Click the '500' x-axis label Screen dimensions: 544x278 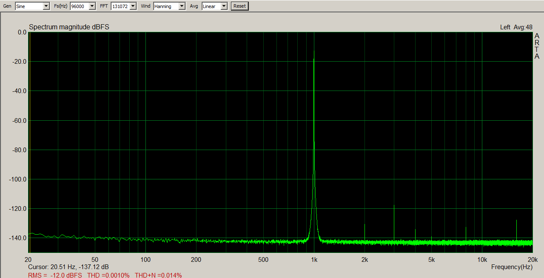263,260
